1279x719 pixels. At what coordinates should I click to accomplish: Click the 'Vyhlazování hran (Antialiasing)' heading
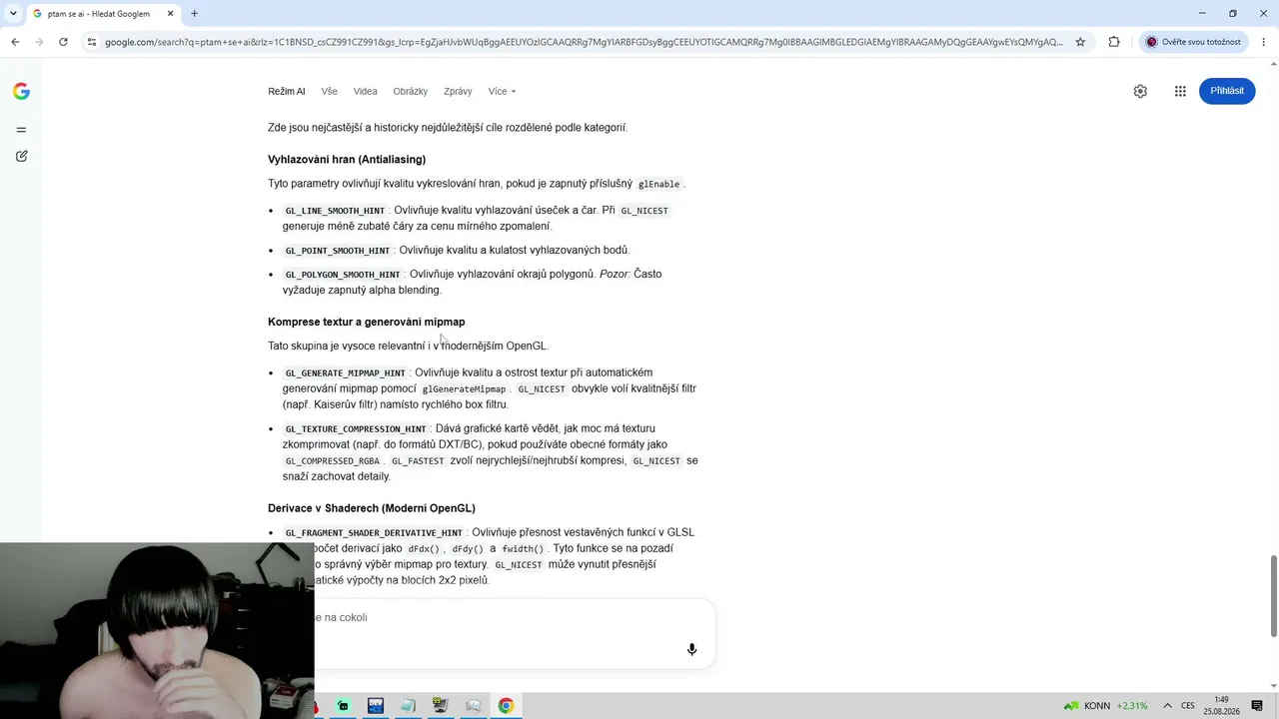347,160
